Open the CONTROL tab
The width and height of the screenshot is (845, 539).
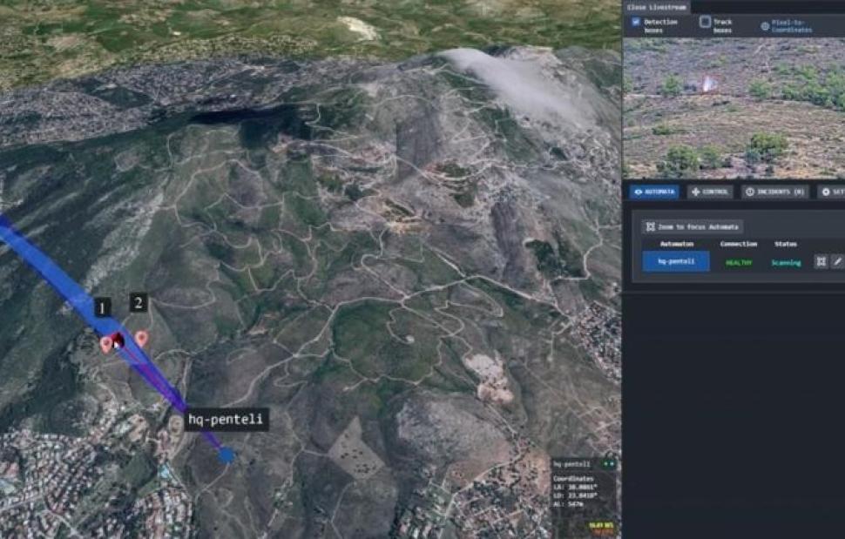(x=710, y=192)
